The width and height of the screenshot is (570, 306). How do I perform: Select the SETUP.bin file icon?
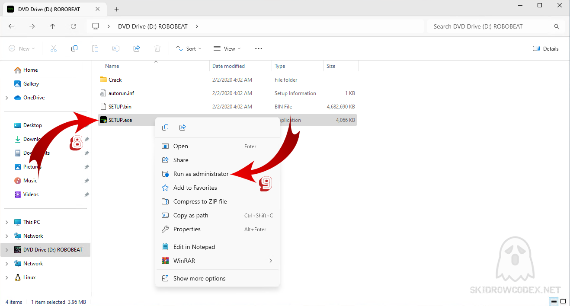click(x=103, y=106)
